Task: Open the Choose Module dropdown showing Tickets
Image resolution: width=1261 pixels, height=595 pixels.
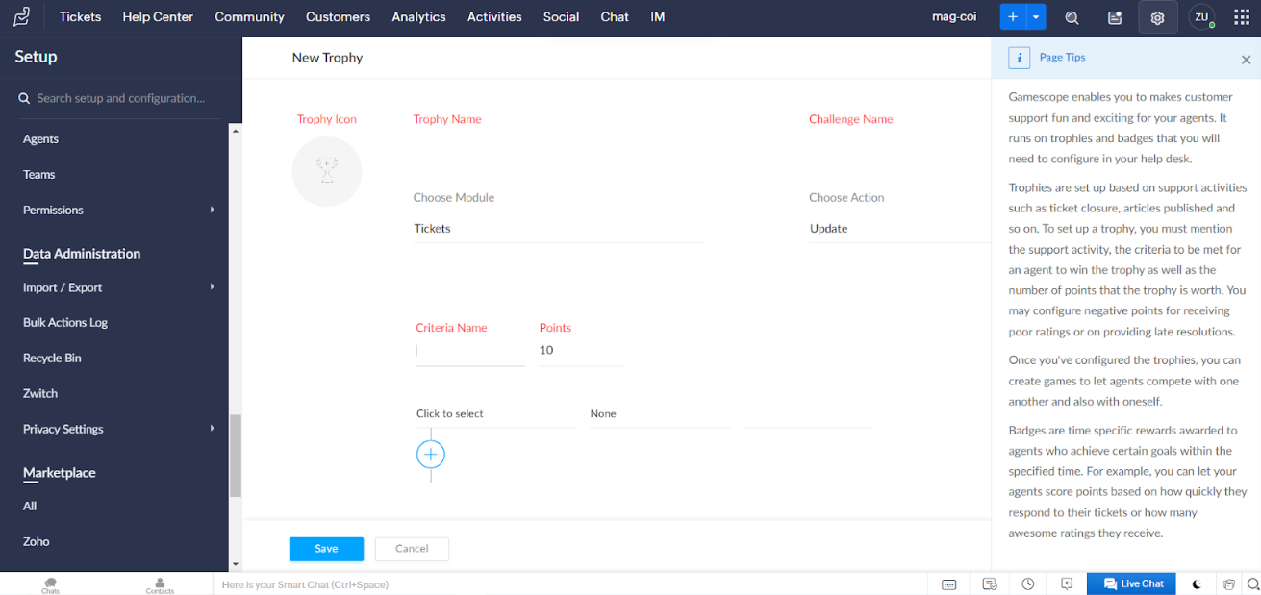Action: pos(558,229)
